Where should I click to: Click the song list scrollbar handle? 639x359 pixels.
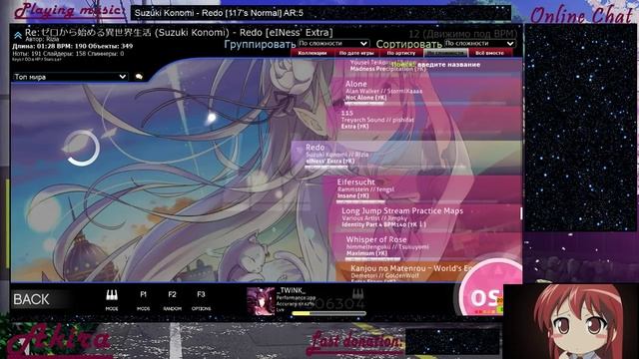click(x=521, y=213)
